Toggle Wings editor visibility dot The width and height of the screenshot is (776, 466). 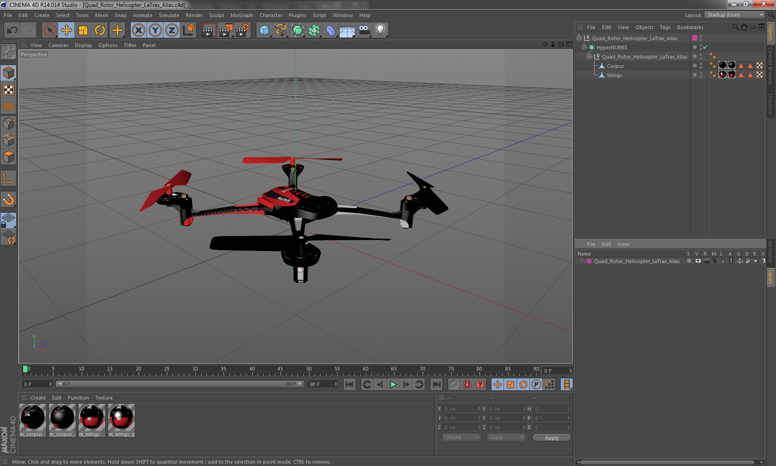(701, 73)
